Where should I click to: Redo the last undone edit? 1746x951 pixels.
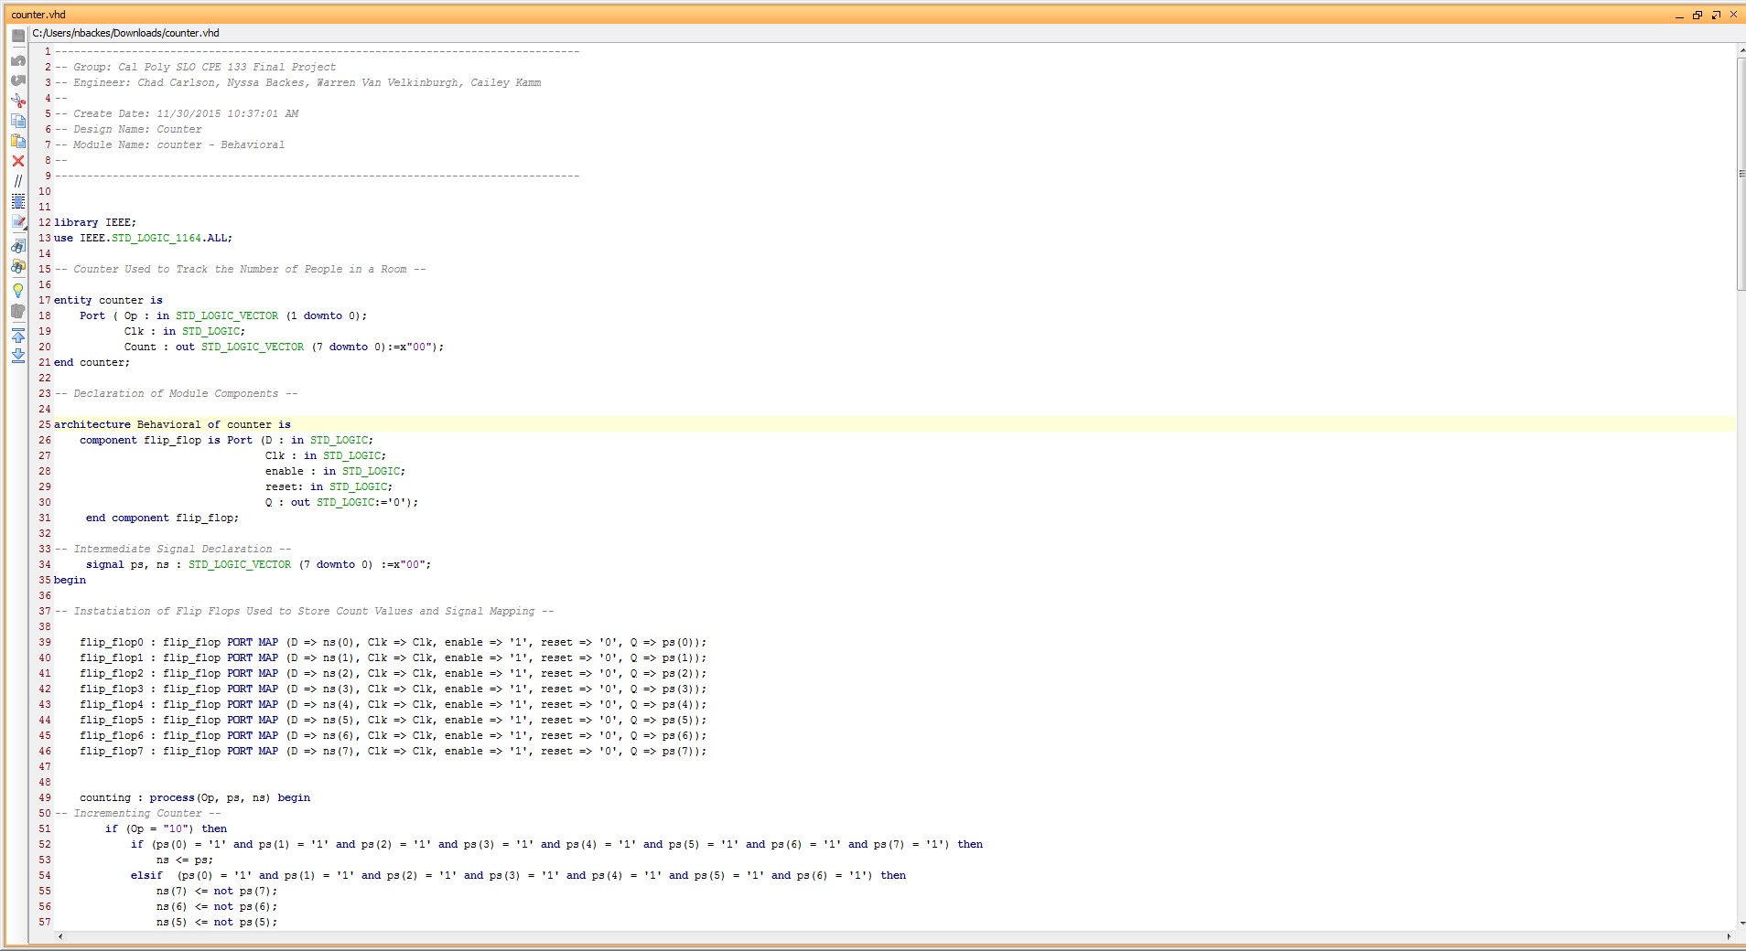click(18, 80)
